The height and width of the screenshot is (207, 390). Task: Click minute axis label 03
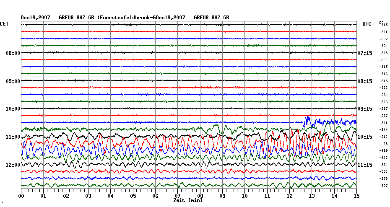[88, 196]
